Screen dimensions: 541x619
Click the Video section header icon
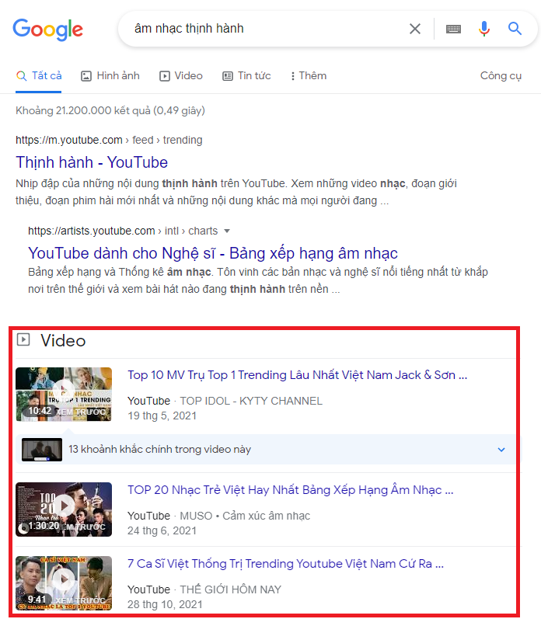[23, 339]
